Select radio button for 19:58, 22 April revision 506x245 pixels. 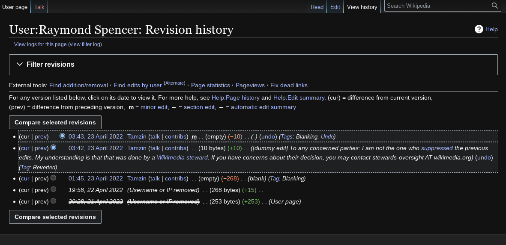(54, 189)
